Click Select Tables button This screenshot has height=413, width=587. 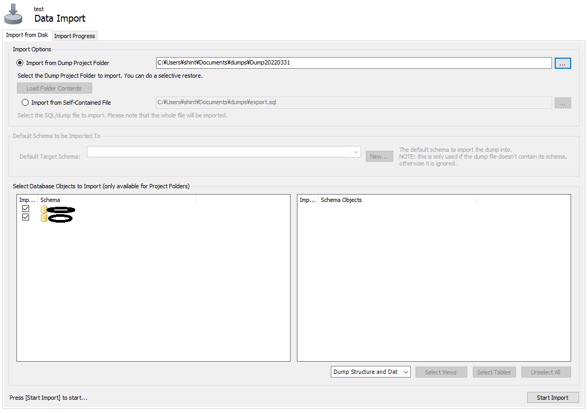[494, 372]
